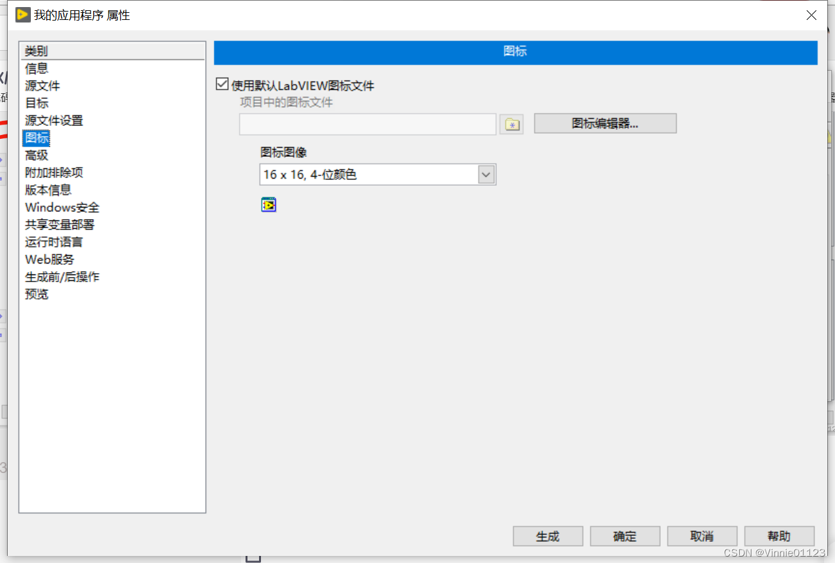Select the 图标 category

coord(37,138)
